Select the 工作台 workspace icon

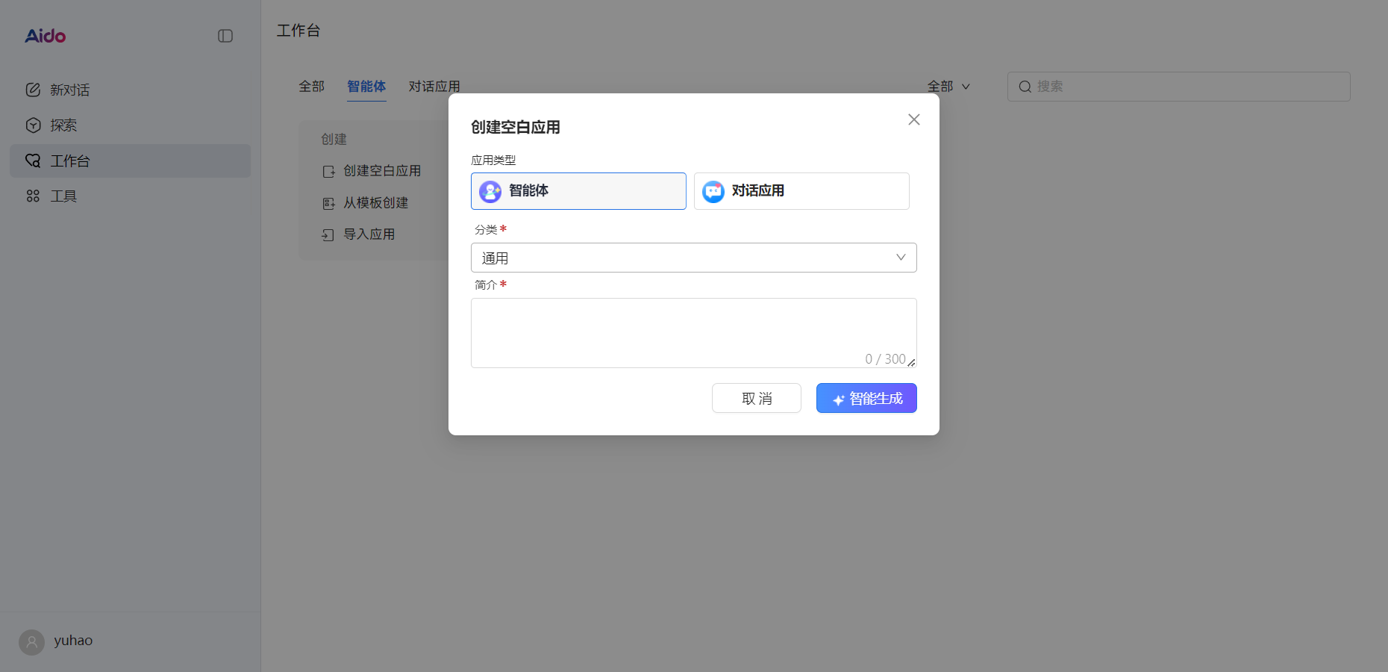coord(34,161)
